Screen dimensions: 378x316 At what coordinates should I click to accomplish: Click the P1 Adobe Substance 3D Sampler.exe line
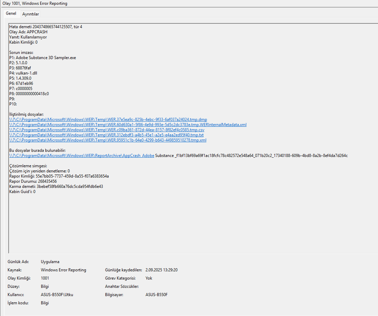[43, 58]
